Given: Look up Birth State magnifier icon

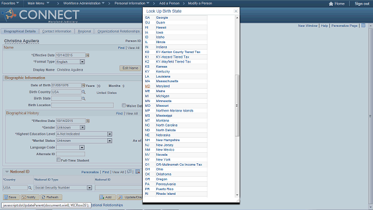Looking at the screenshot, I should pos(83,99).
